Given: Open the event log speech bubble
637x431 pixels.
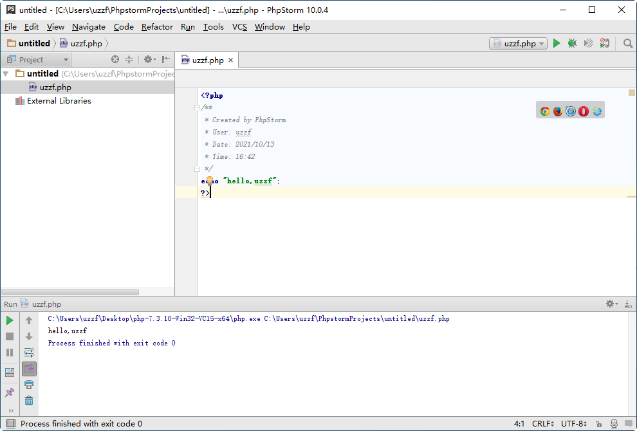Looking at the screenshot, I should (629, 424).
